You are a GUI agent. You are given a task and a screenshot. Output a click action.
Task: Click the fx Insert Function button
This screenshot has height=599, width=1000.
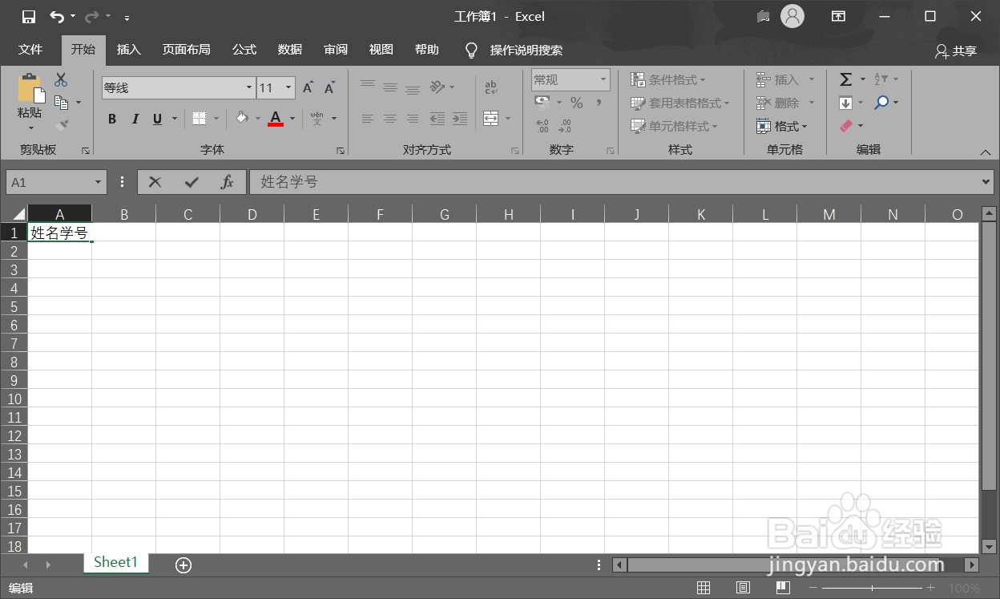tap(227, 182)
